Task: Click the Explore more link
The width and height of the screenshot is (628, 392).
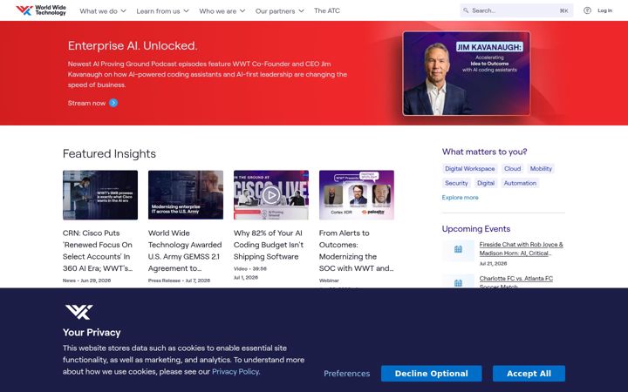Action: click(x=460, y=198)
